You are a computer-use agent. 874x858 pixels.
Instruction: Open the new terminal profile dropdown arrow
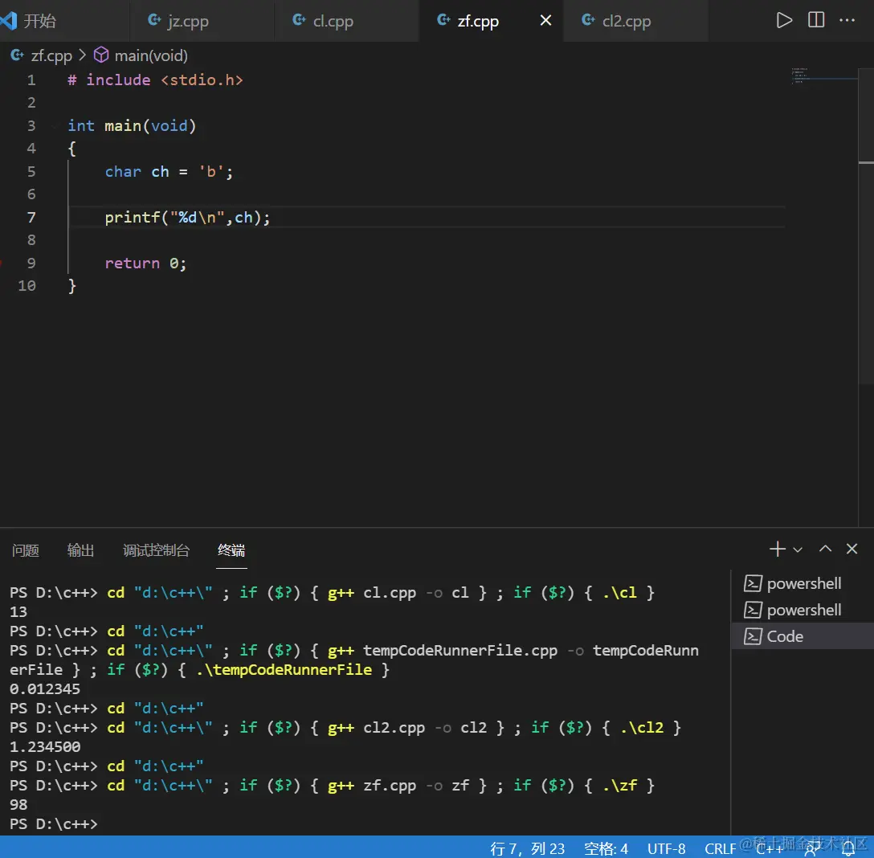(x=798, y=550)
